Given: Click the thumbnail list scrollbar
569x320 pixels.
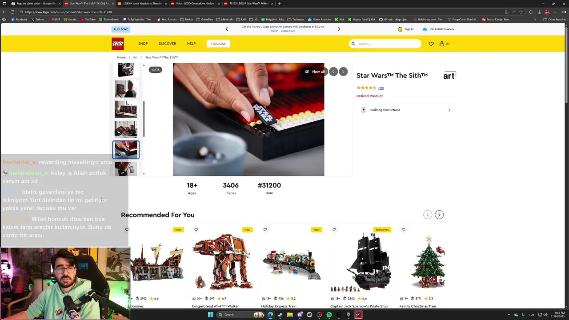Looking at the screenshot, I should click(x=144, y=119).
